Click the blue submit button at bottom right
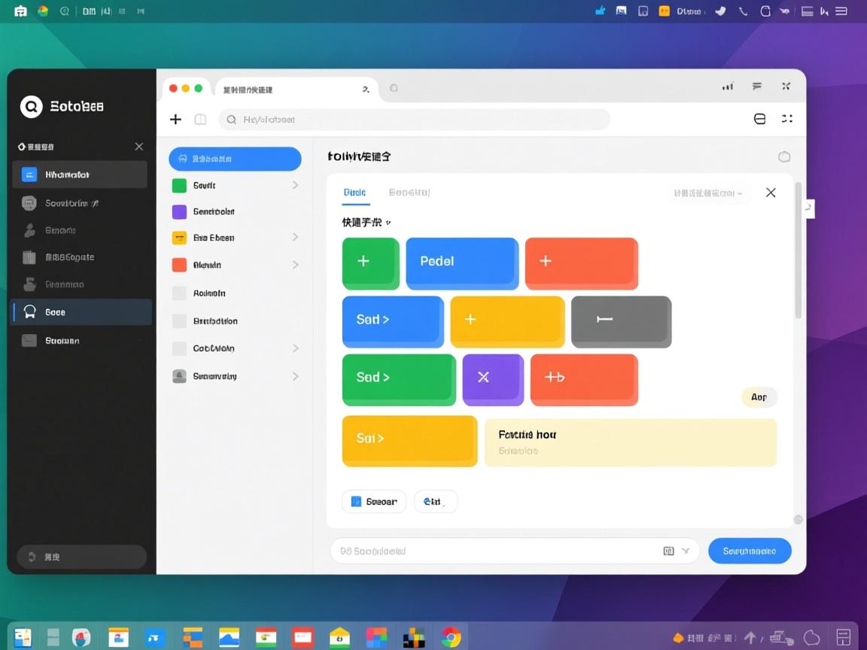 coord(750,551)
